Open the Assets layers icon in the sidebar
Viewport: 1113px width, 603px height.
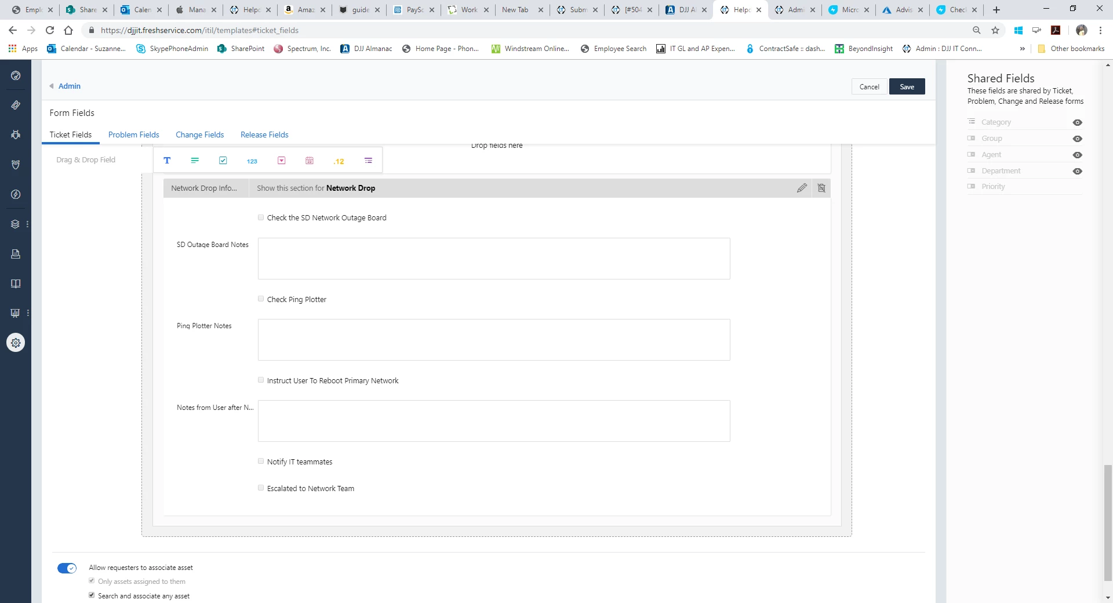point(16,224)
